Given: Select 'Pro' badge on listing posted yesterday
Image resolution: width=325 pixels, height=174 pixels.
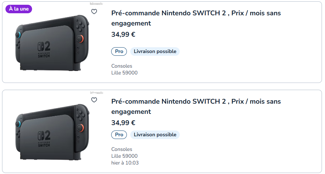Looking at the screenshot, I should (x=119, y=135).
